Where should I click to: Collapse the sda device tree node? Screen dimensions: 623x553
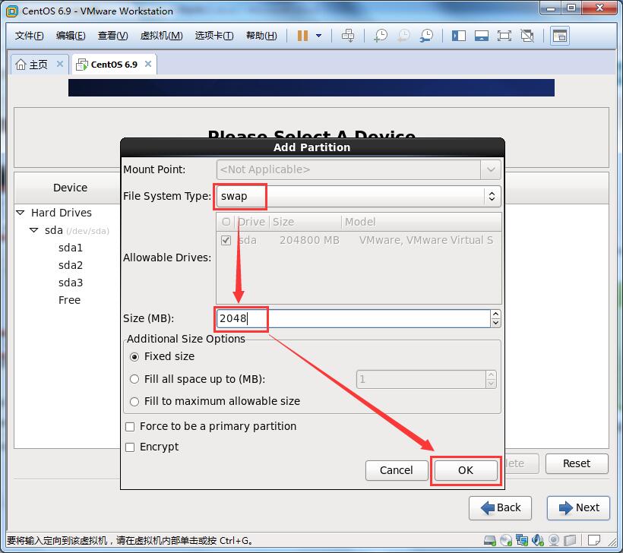[34, 230]
